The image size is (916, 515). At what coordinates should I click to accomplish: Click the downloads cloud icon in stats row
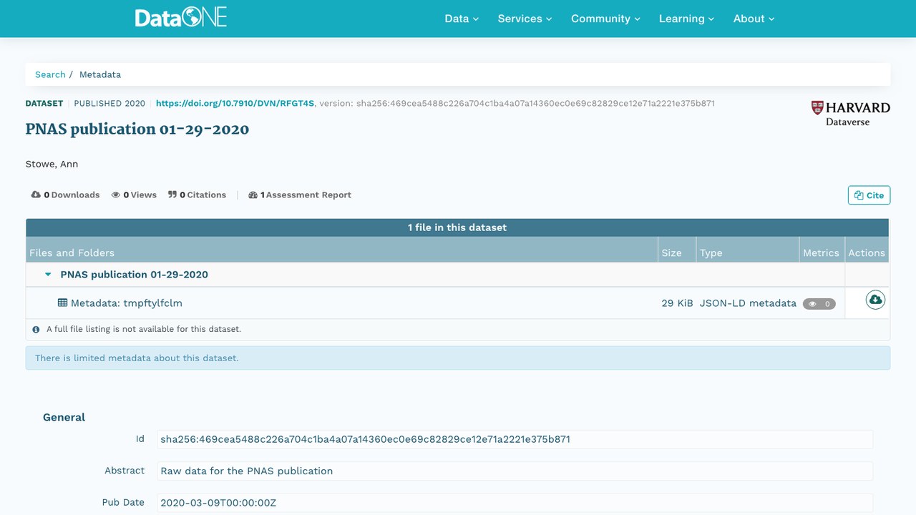(x=36, y=195)
